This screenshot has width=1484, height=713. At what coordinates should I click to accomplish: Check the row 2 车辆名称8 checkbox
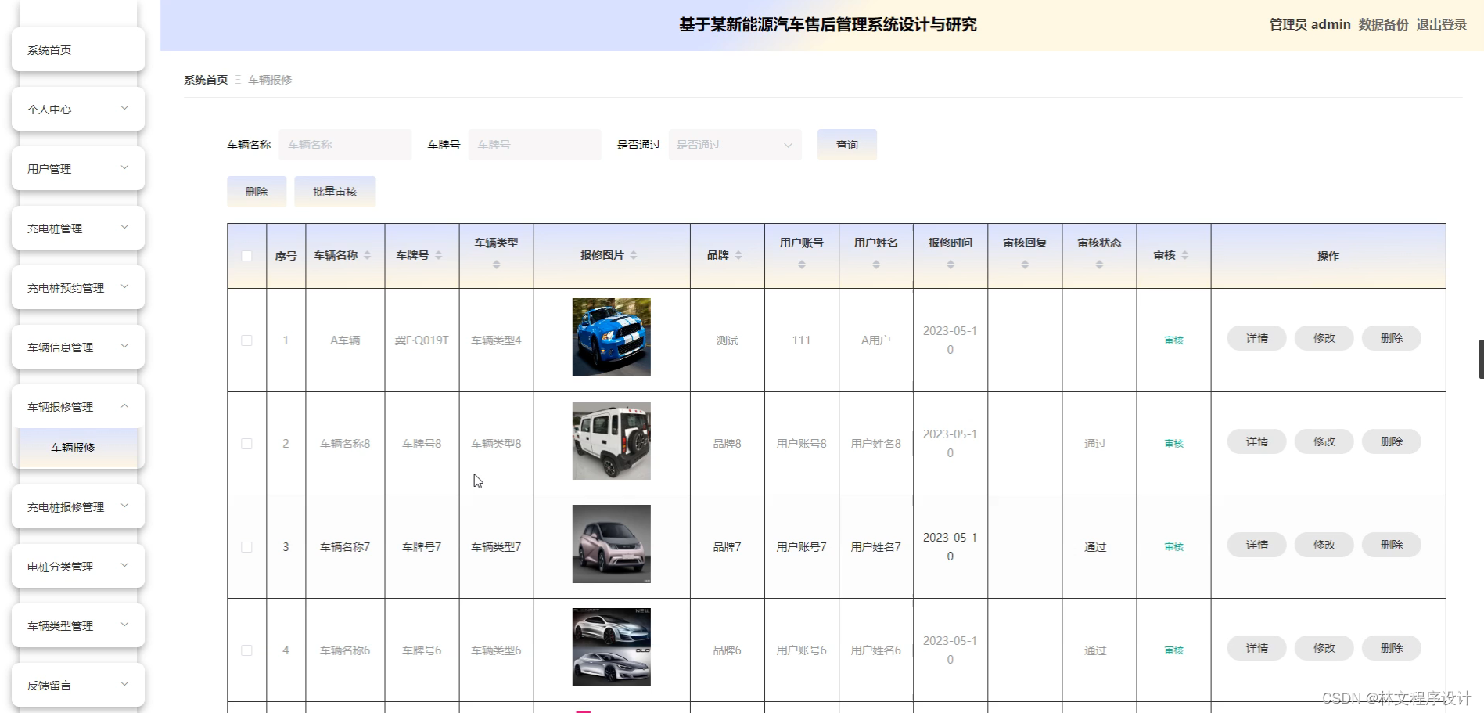246,444
